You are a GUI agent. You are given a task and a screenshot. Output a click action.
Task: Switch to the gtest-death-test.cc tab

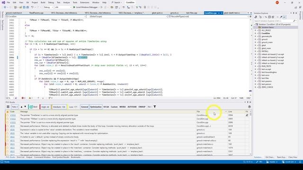pyautogui.click(x=232, y=13)
